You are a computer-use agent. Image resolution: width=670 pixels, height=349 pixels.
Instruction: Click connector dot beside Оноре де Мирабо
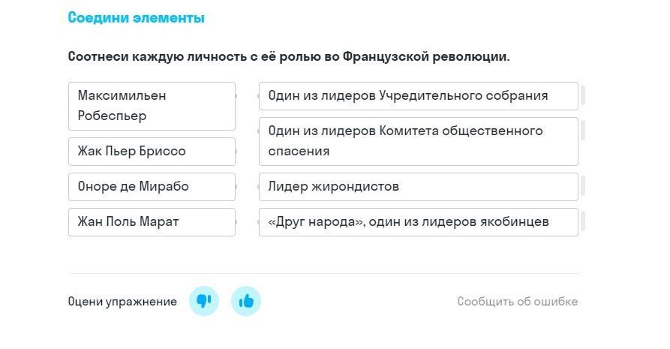[236, 187]
